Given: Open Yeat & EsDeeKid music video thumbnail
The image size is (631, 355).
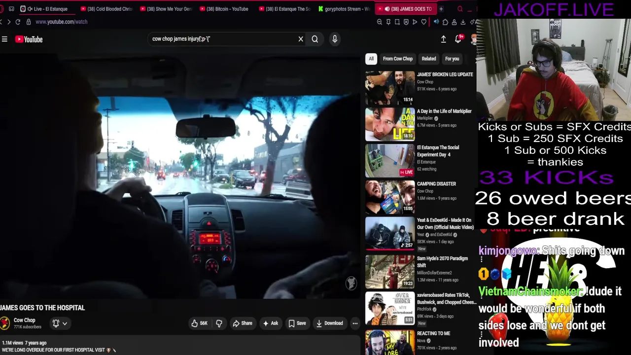Looking at the screenshot, I should pyautogui.click(x=390, y=233).
